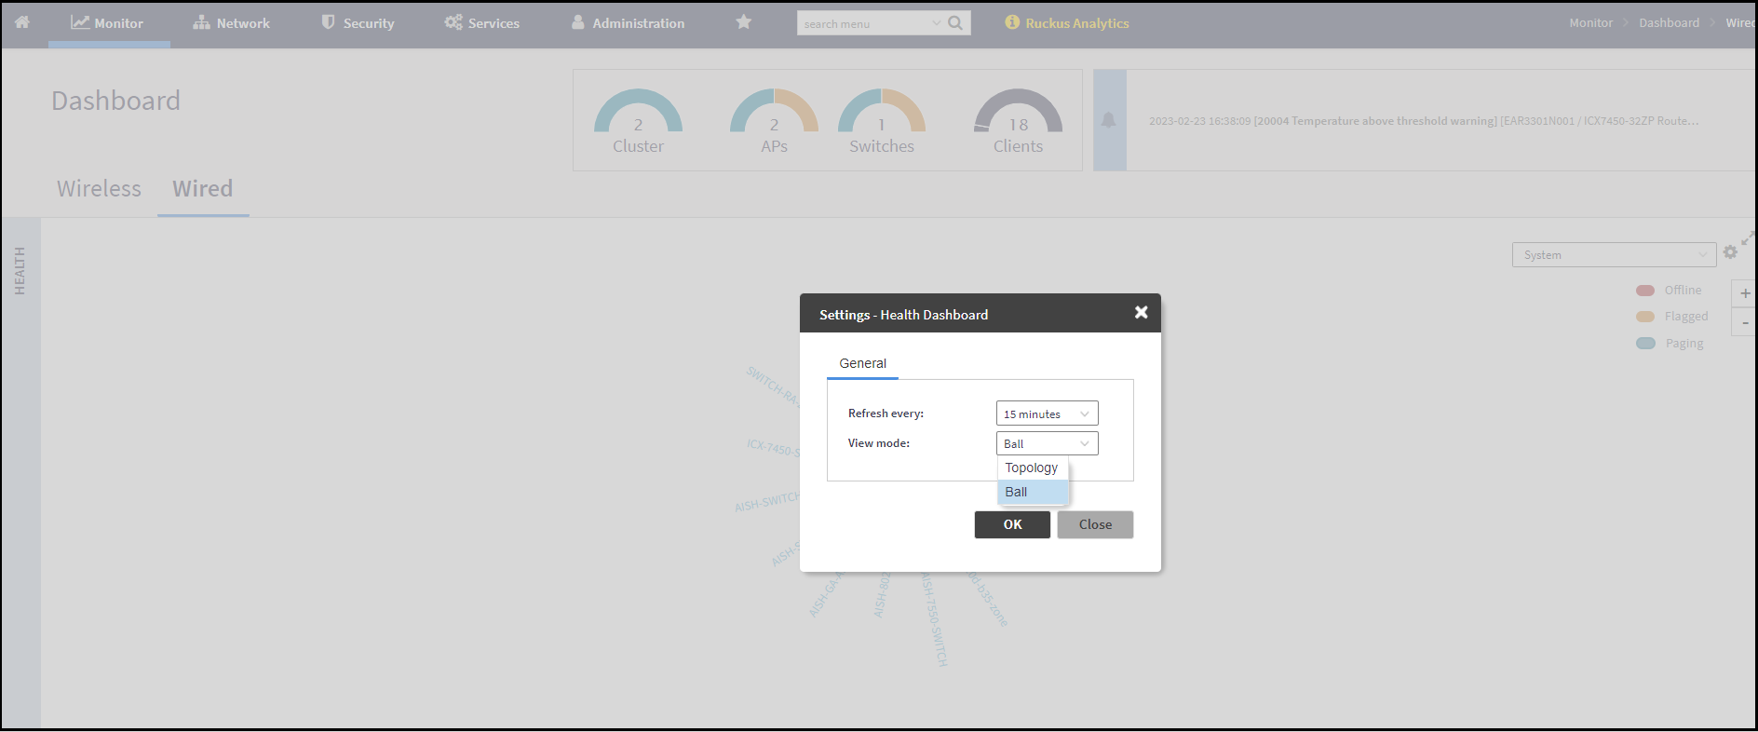Viewport: 1758px width, 732px height.
Task: Open the Network menu
Action: tap(231, 23)
